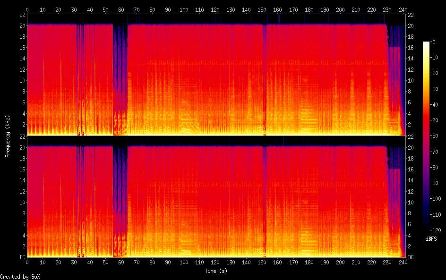Viewport: 446px width, 280px height.
Task: Click the "Time (s)" axis label
Action: [x=215, y=271]
